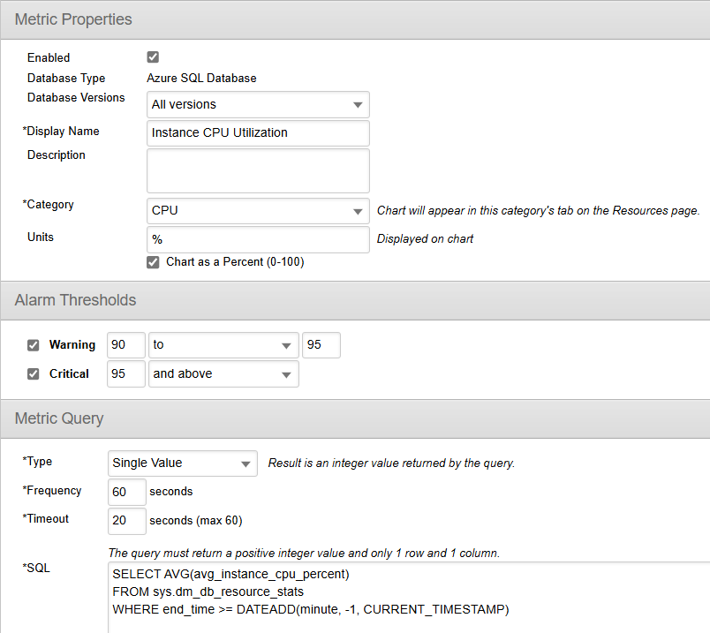
Task: Click the Metric Properties section header
Action: pyautogui.click(x=73, y=19)
